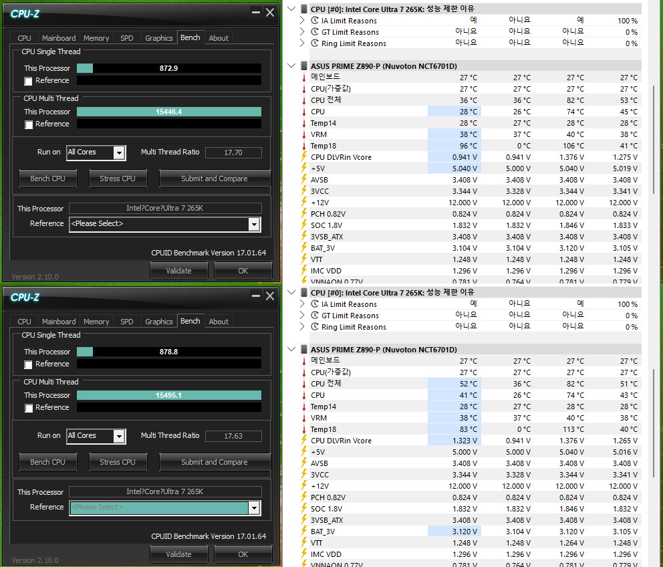Click chip icon beside ASUS PRIME Z890-P in lower panel
This screenshot has width=663, height=567.
click(303, 350)
